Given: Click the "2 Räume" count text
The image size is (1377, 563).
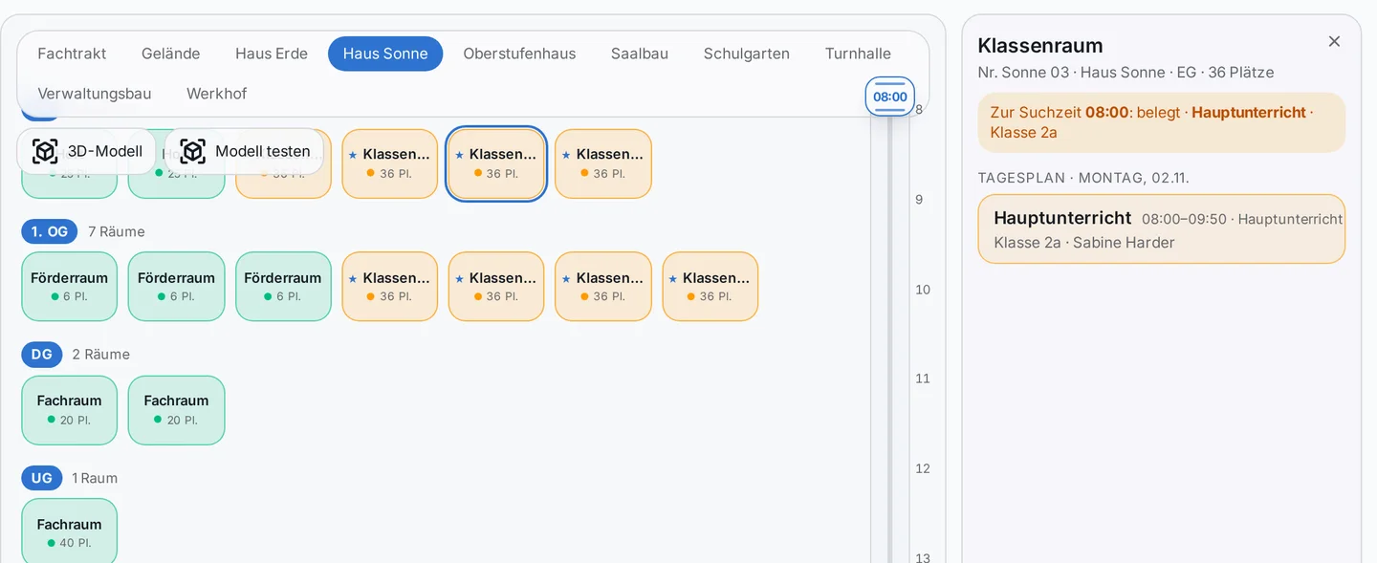Looking at the screenshot, I should pos(101,354).
